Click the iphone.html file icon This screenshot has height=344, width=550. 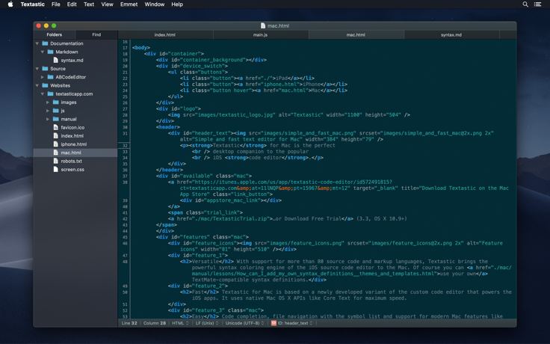pyautogui.click(x=55, y=144)
